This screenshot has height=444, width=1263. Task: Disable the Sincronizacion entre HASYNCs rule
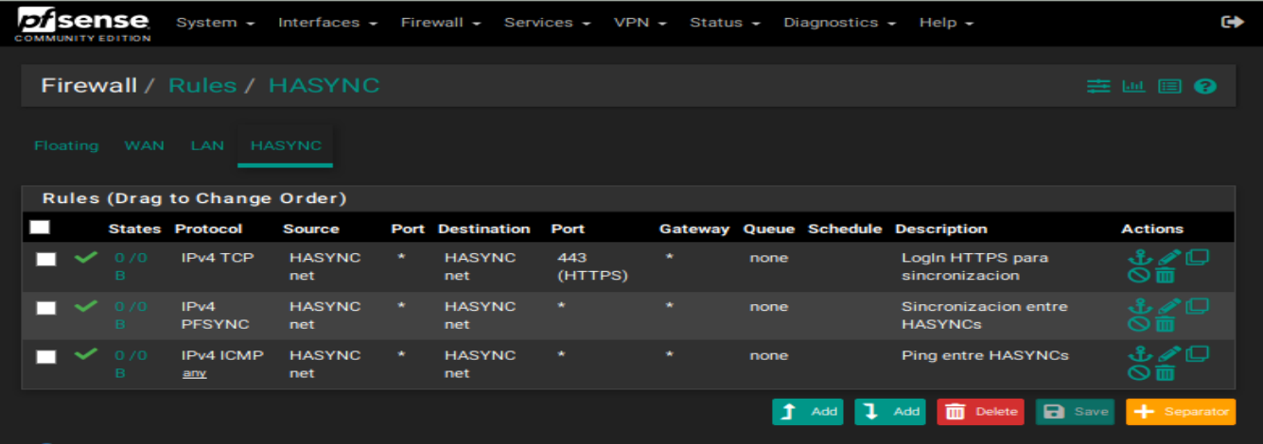tap(1139, 324)
